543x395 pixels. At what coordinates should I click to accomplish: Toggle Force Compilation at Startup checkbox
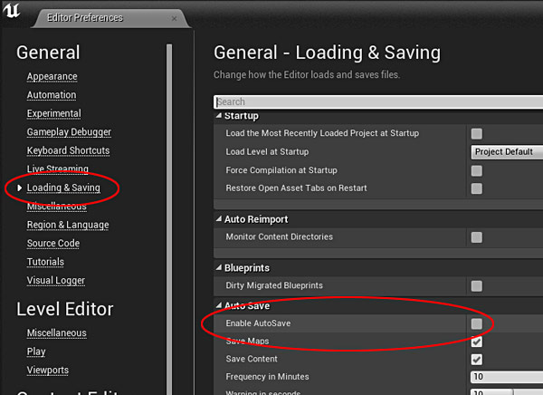(477, 170)
